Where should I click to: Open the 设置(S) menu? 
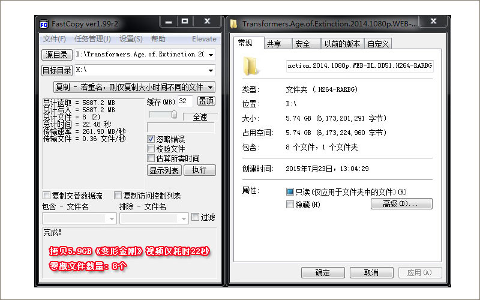coord(131,39)
